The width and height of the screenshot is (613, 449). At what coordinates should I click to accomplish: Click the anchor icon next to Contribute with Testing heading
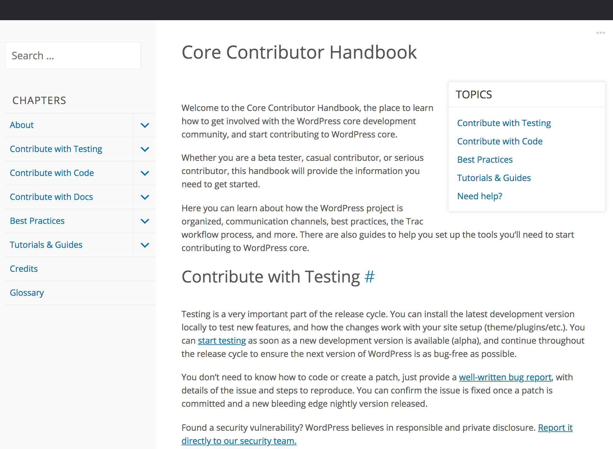(x=369, y=277)
